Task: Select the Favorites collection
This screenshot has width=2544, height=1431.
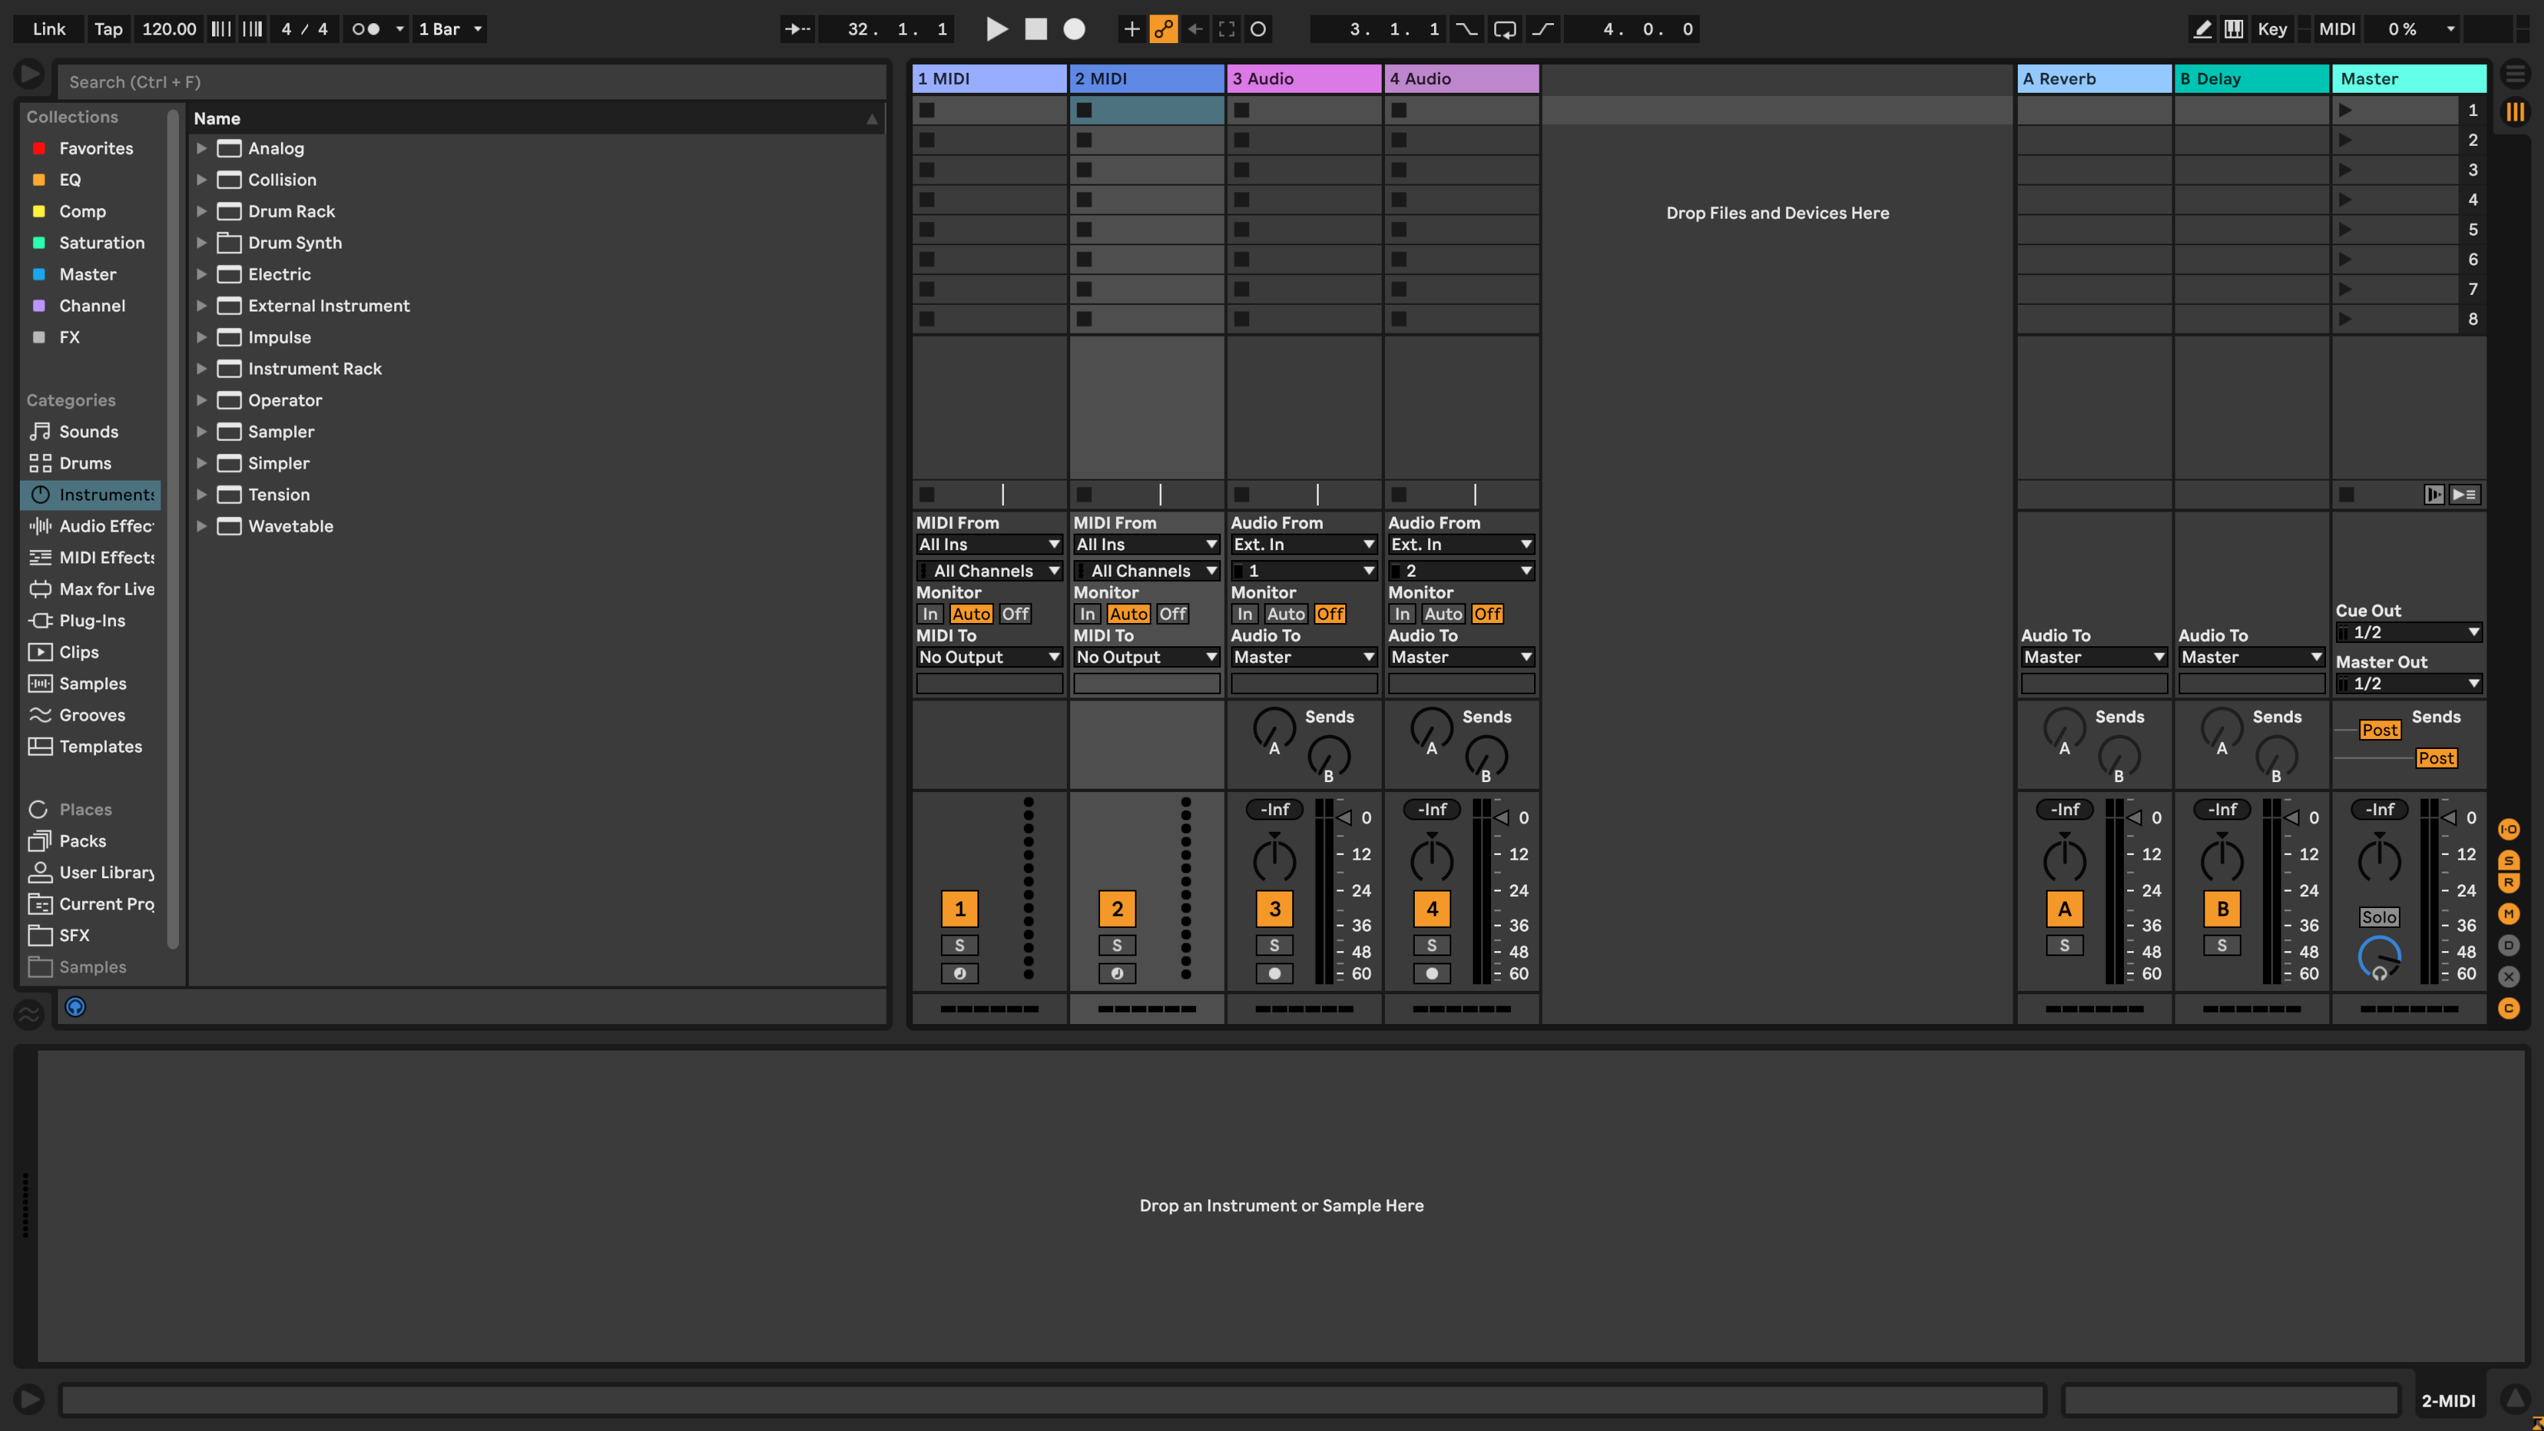Action: tap(91, 148)
